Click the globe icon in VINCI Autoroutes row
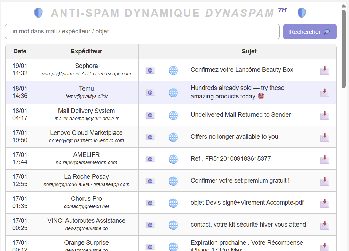Screen dimensions: 349x251 click(173, 225)
